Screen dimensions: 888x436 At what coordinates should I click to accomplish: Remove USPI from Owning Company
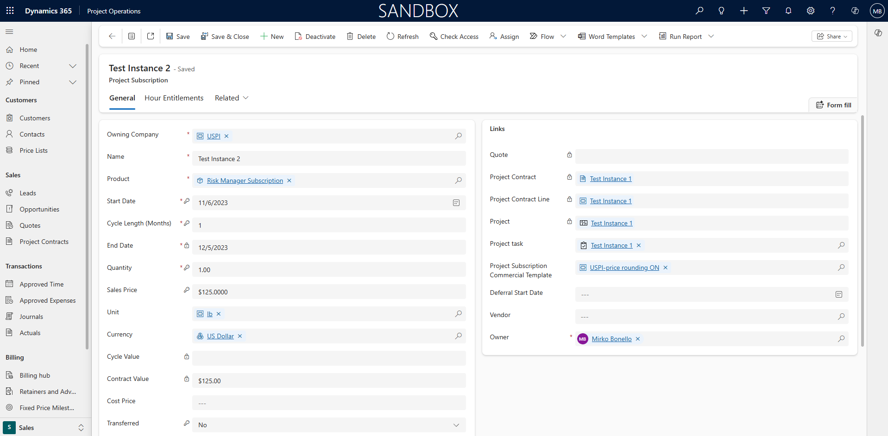pos(227,136)
